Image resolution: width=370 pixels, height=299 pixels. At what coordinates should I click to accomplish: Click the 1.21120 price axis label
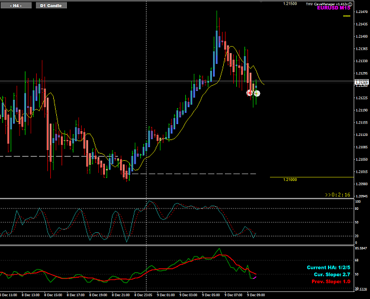click(x=362, y=135)
